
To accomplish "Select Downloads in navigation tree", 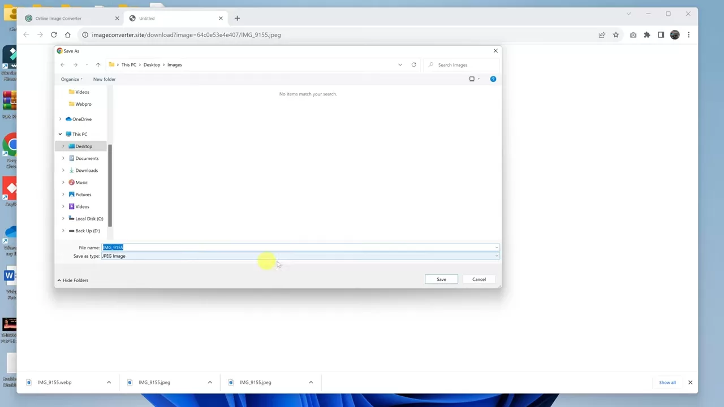I will pos(87,171).
